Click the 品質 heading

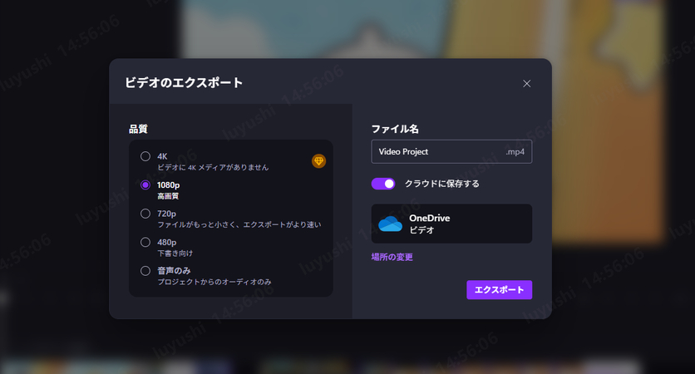(138, 129)
